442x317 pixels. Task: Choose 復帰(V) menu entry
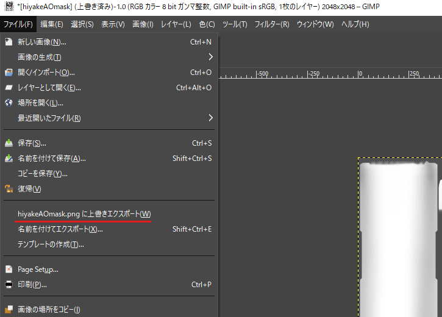coord(109,189)
